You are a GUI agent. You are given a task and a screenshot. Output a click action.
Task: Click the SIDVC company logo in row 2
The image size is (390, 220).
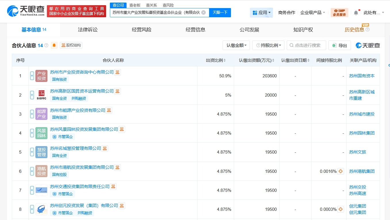(41, 95)
